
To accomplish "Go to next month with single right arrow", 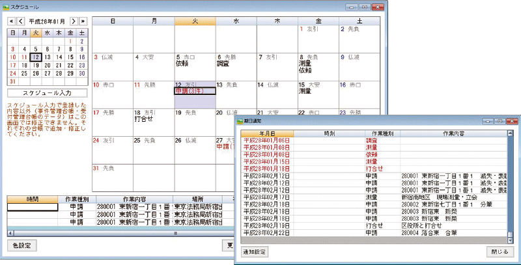I will 73,21.
